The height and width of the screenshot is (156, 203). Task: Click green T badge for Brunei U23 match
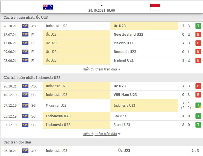click(x=198, y=125)
